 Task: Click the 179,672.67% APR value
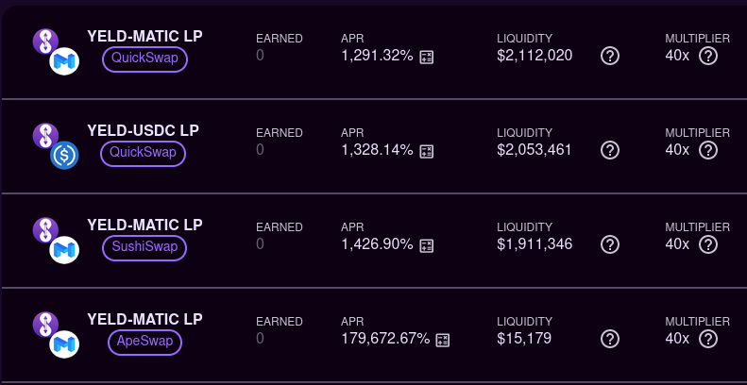385,339
